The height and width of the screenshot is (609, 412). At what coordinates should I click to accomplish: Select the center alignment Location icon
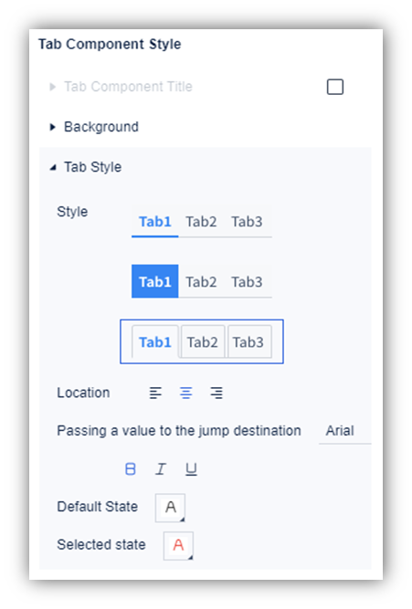[x=185, y=393]
